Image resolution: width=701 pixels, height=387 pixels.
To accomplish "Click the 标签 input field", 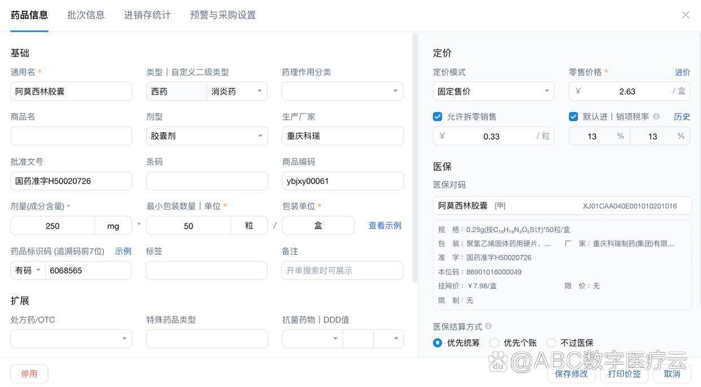I will 207,270.
